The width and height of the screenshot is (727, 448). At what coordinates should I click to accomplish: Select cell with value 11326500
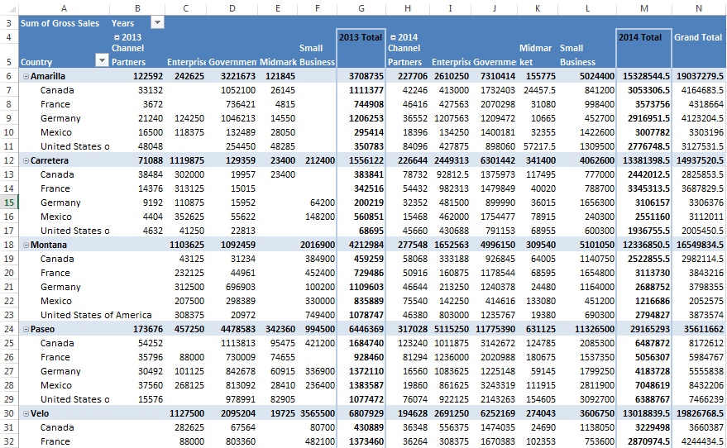(x=587, y=329)
